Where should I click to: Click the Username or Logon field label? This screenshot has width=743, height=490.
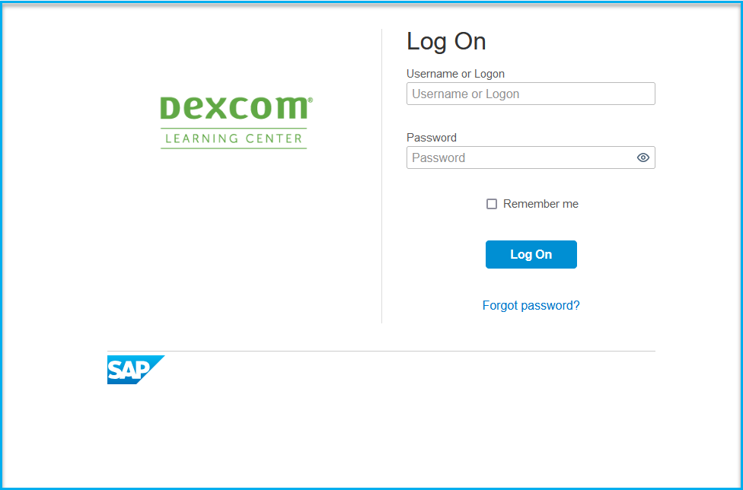pos(455,74)
